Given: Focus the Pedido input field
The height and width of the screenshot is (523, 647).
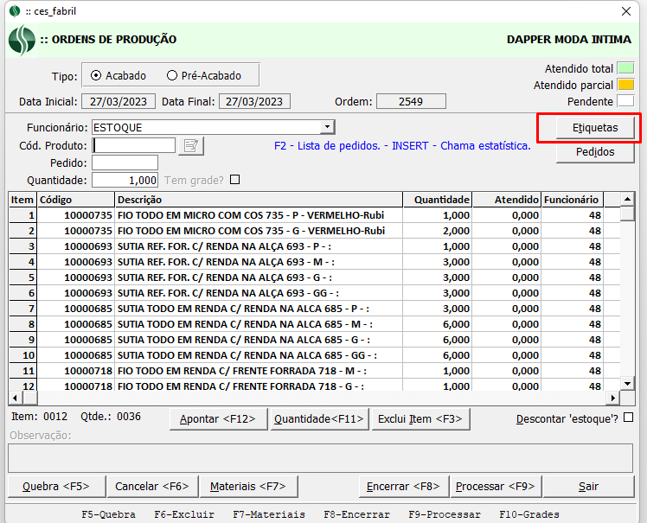Looking at the screenshot, I should [x=125, y=163].
